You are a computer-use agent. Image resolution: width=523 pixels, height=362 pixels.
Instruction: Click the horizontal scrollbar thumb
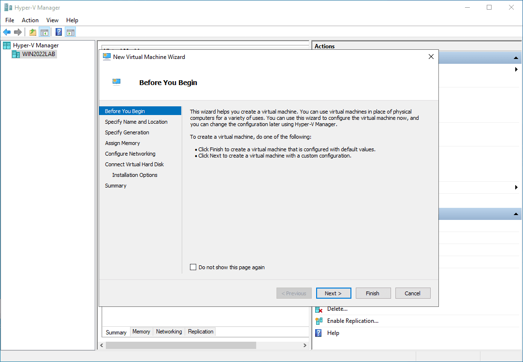181,345
